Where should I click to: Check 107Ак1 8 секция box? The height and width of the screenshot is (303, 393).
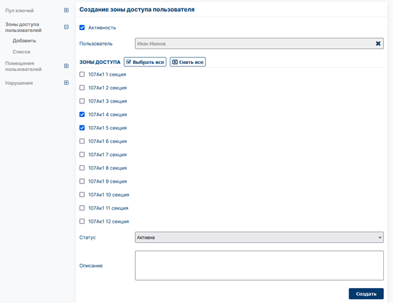click(82, 168)
